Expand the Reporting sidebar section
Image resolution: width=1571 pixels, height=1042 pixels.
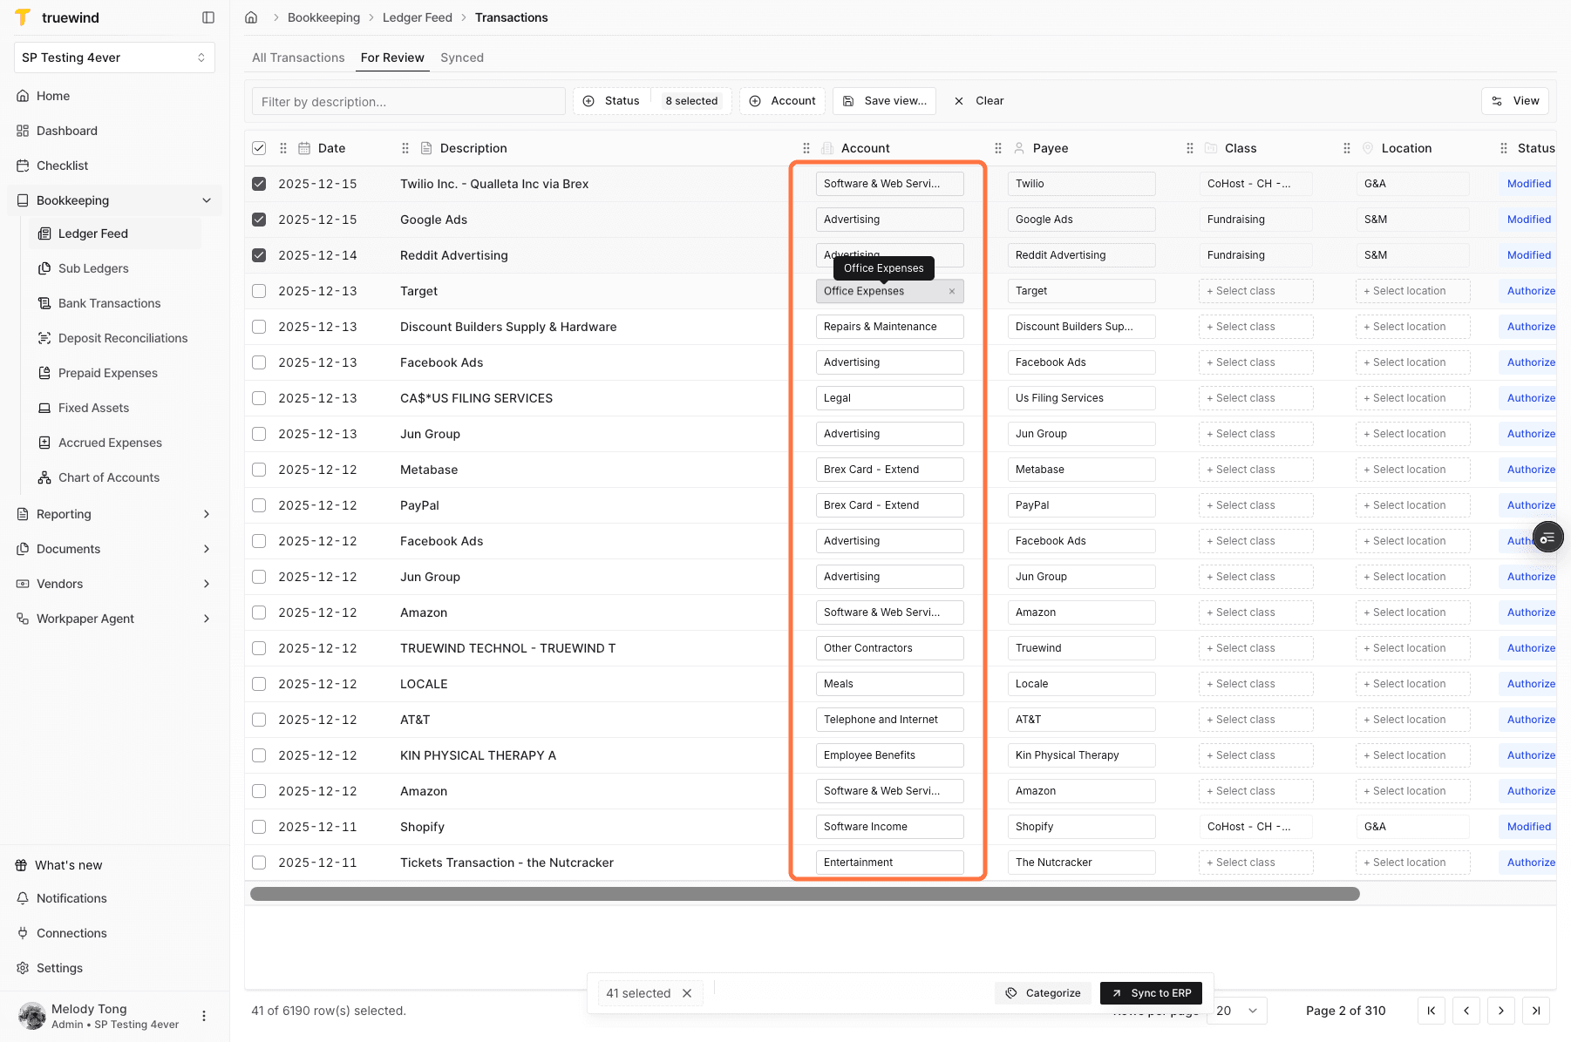click(114, 514)
